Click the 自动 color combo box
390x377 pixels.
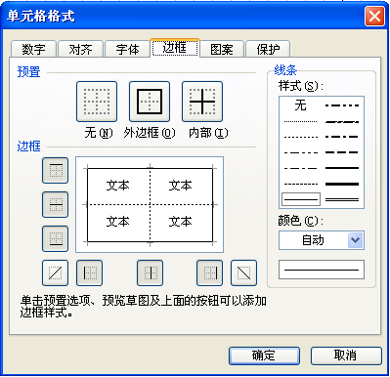point(322,240)
